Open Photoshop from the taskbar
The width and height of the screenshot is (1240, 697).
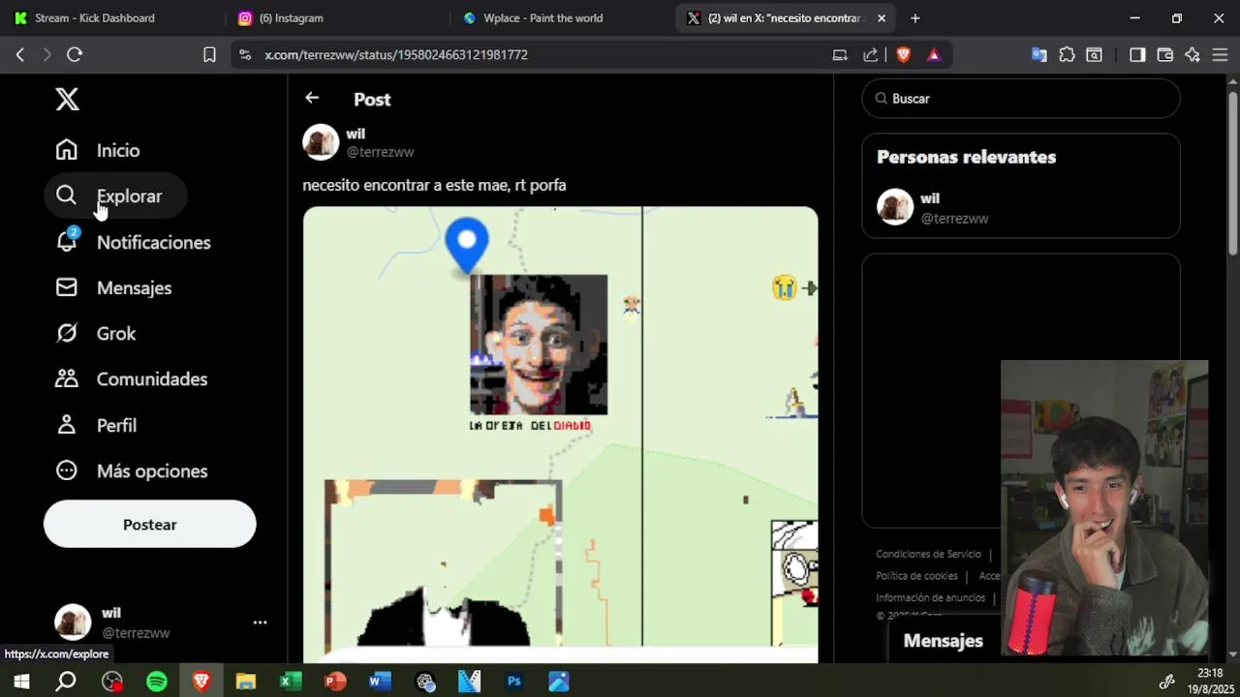[514, 682]
